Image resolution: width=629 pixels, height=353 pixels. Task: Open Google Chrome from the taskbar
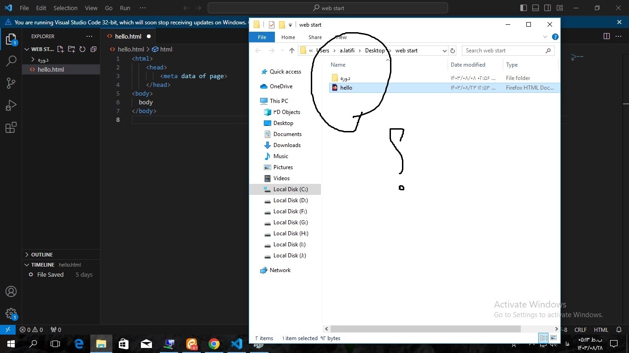[x=214, y=343]
